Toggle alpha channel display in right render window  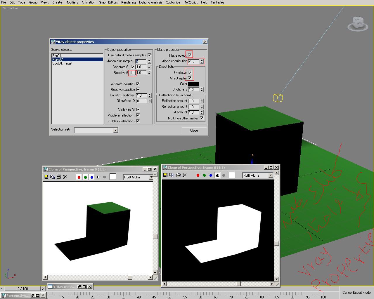pos(217,175)
